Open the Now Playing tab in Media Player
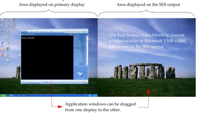The height and width of the screenshot is (113, 197). (x=24, y=32)
